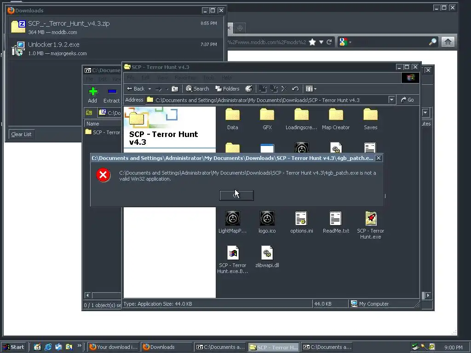Open a new Firefox tab with plus button
471x353 pixels.
pos(240,28)
